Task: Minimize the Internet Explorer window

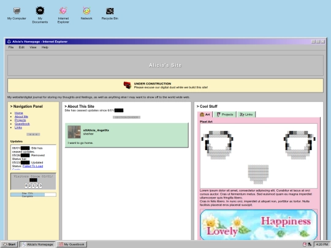Action: [x=313, y=42]
